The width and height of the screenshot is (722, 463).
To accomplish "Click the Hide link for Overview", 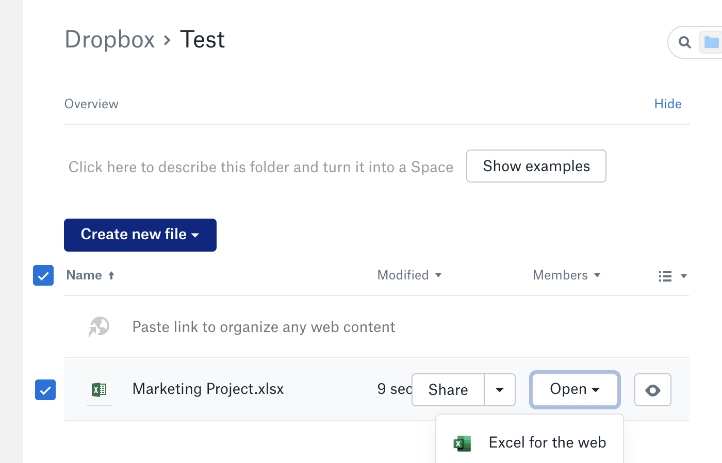I will (x=667, y=104).
